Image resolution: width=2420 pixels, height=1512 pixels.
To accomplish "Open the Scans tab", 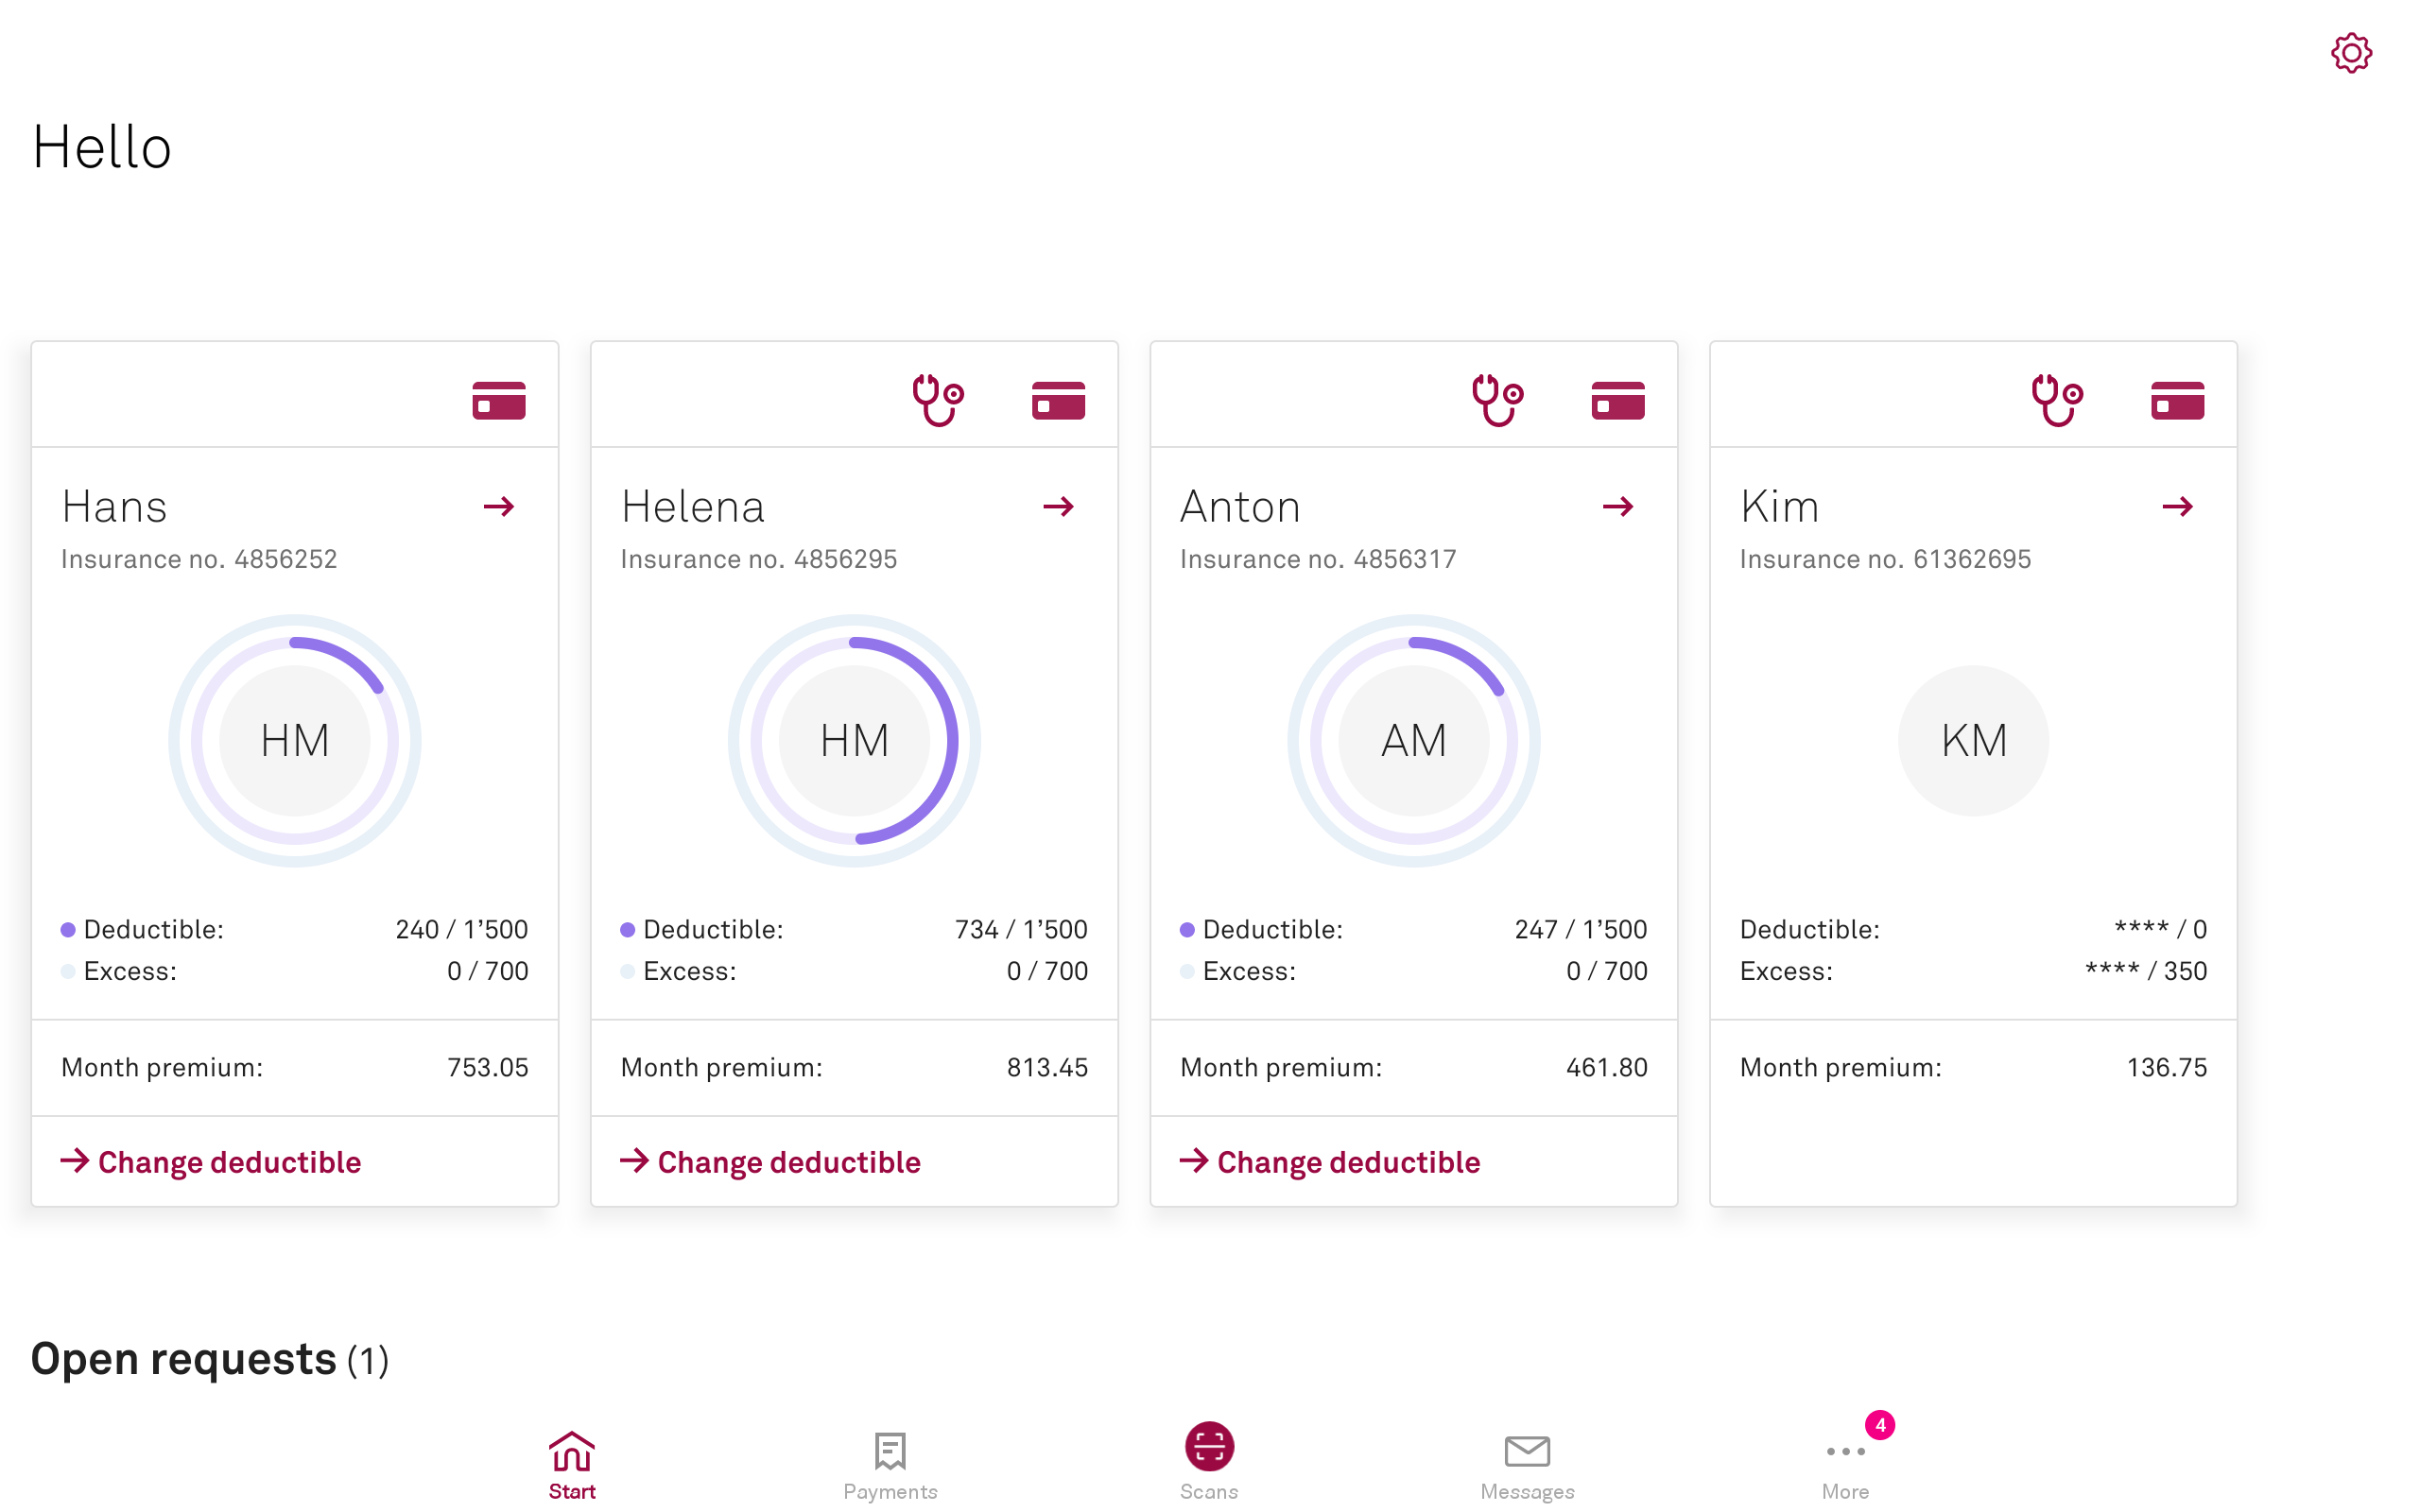I will pos(1208,1460).
